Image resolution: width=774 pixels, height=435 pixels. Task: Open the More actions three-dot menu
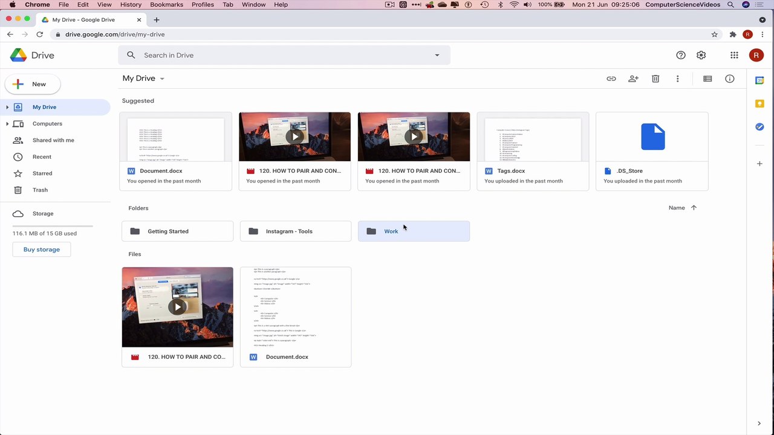(x=677, y=79)
